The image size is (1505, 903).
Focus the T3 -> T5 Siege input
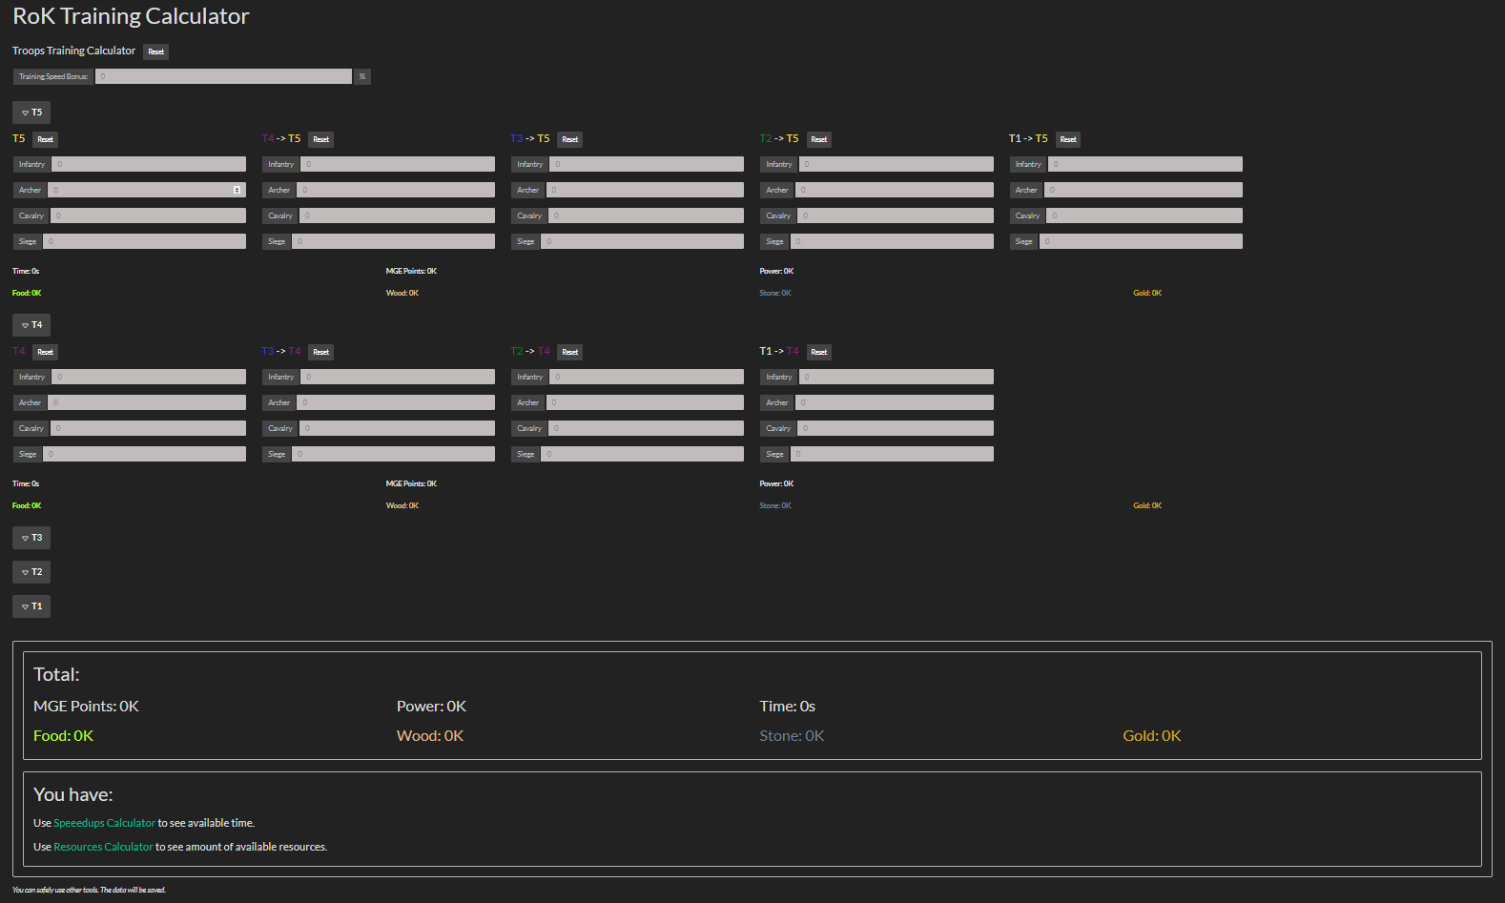642,241
